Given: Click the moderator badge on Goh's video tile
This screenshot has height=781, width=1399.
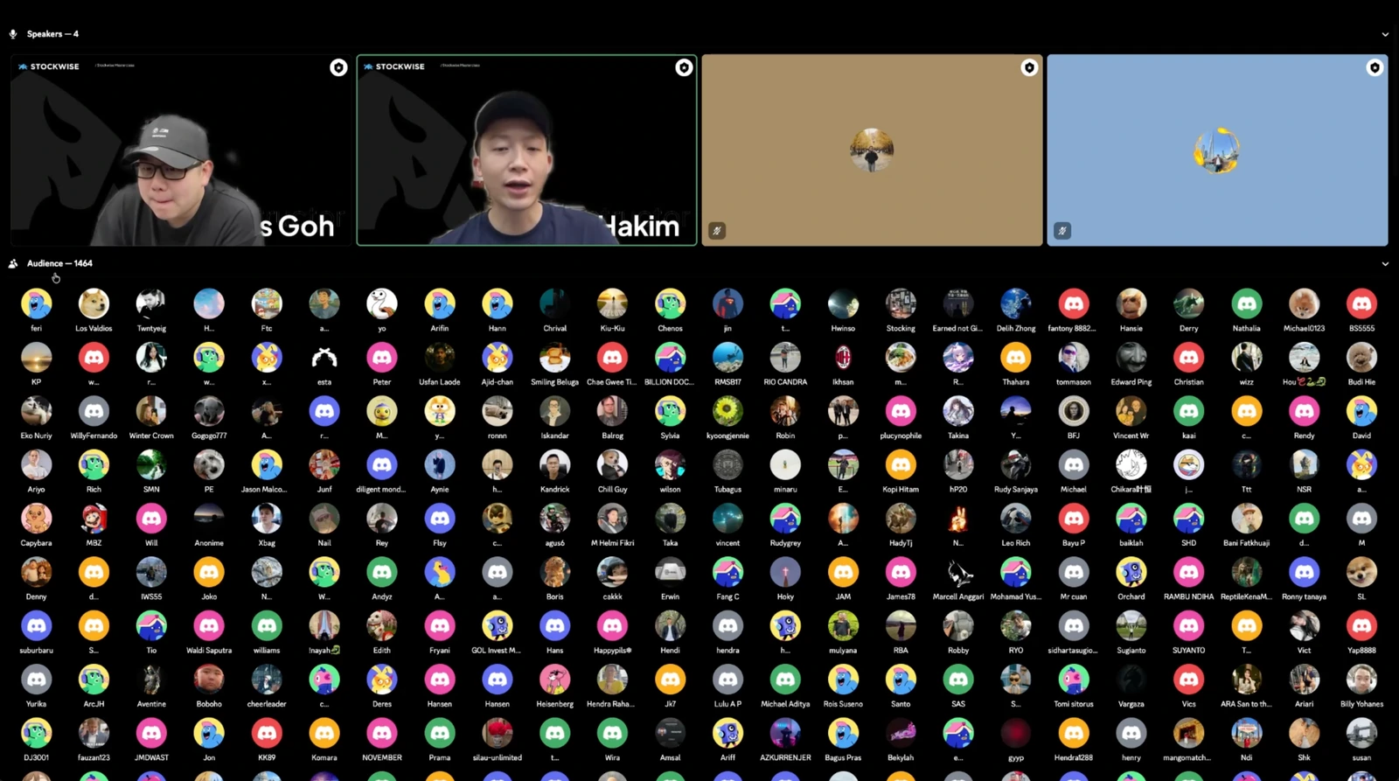Looking at the screenshot, I should tap(338, 67).
